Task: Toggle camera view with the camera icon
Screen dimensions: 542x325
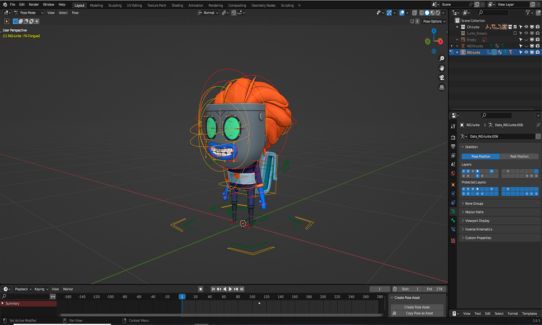Action: 442,78
